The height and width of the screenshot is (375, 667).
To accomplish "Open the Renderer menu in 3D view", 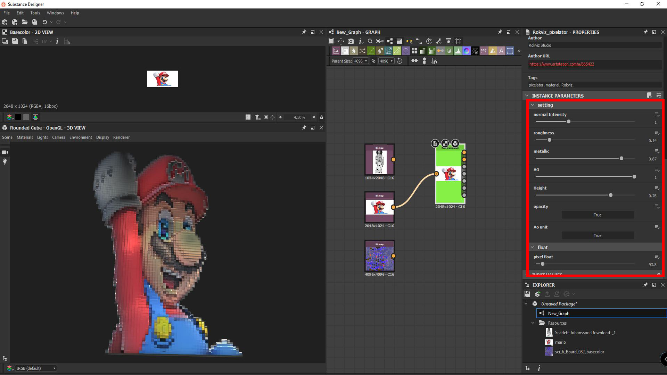I will (121, 137).
